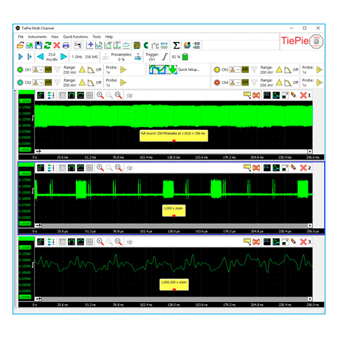The image size is (338, 338).
Task: Open Ch3 coupling dropdown
Action: click(235, 69)
